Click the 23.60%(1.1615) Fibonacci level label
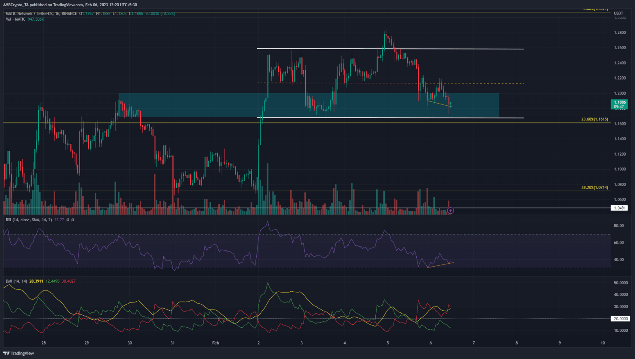Screen dimensions: 635x359 tap(594, 119)
